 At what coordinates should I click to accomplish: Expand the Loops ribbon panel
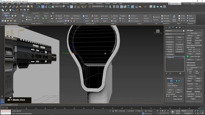point(140,24)
